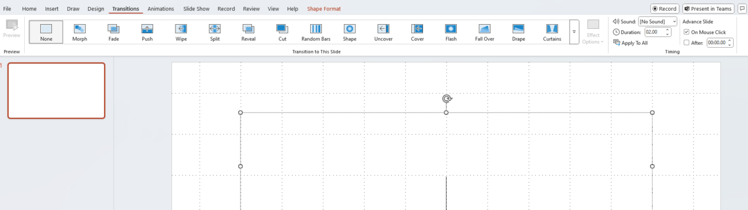
Task: Toggle the On Mouse Click checkbox
Action: 686,32
